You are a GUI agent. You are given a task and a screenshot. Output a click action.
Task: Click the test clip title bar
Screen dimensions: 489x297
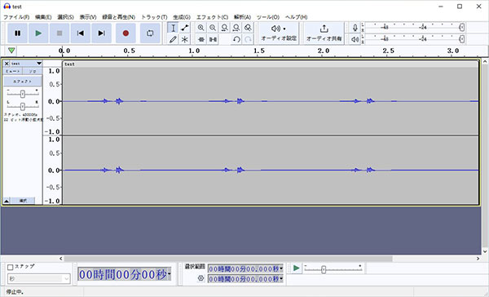[x=271, y=64]
